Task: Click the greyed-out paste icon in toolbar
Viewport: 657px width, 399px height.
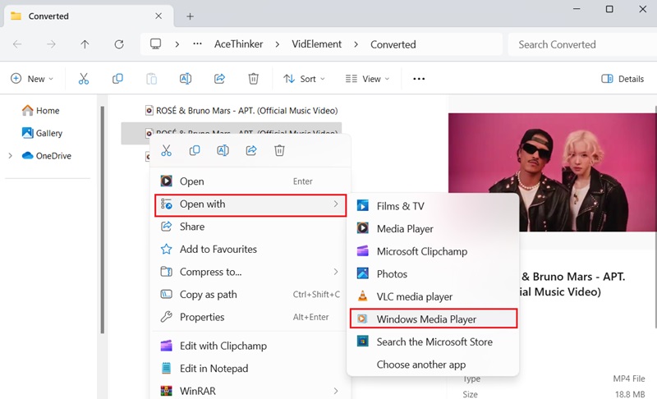Action: pyautogui.click(x=152, y=79)
